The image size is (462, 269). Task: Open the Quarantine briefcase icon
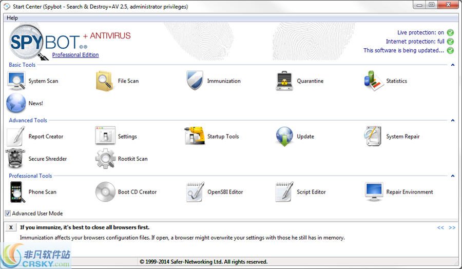(x=284, y=81)
